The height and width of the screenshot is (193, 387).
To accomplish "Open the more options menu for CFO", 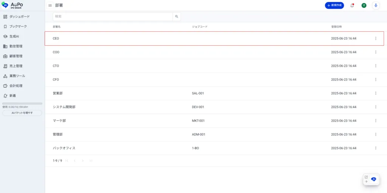I will (x=376, y=79).
